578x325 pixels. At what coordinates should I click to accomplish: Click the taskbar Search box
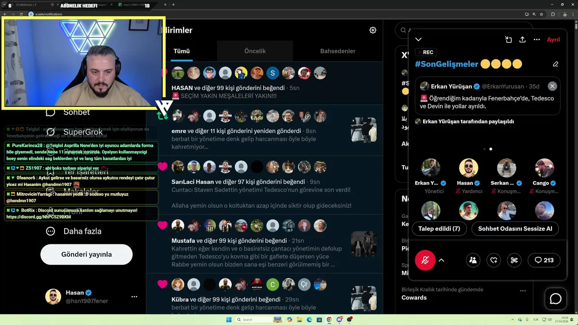(x=259, y=320)
